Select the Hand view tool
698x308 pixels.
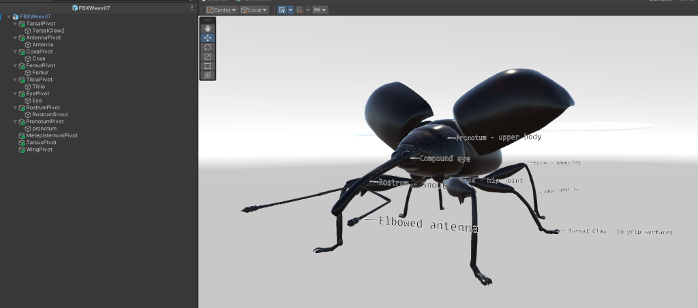(208, 29)
